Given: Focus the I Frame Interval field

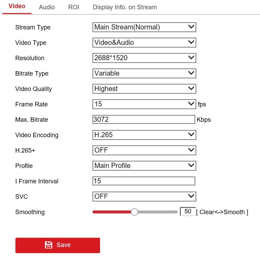Looking at the screenshot, I should [144, 181].
